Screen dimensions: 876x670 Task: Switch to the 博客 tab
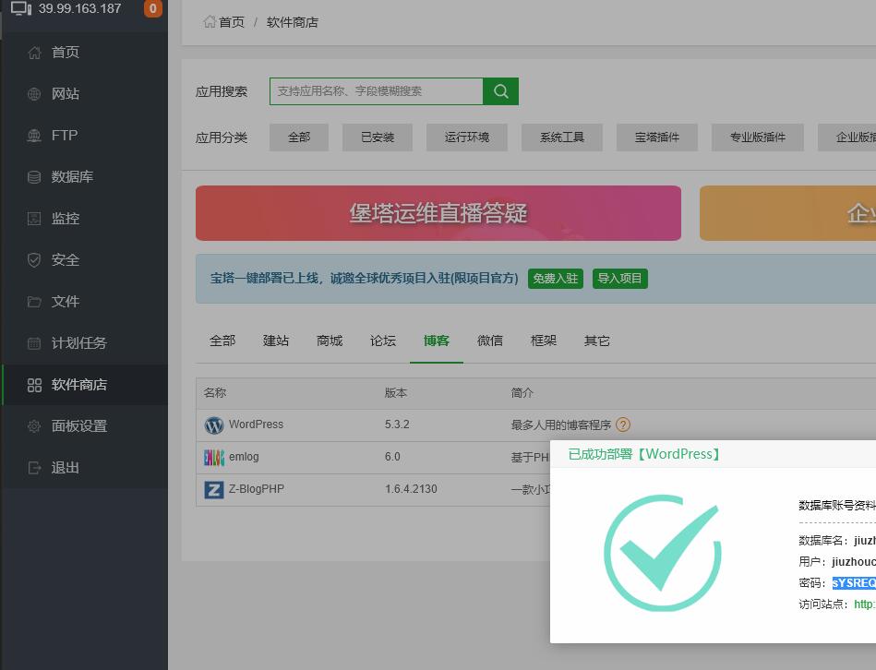(x=437, y=341)
